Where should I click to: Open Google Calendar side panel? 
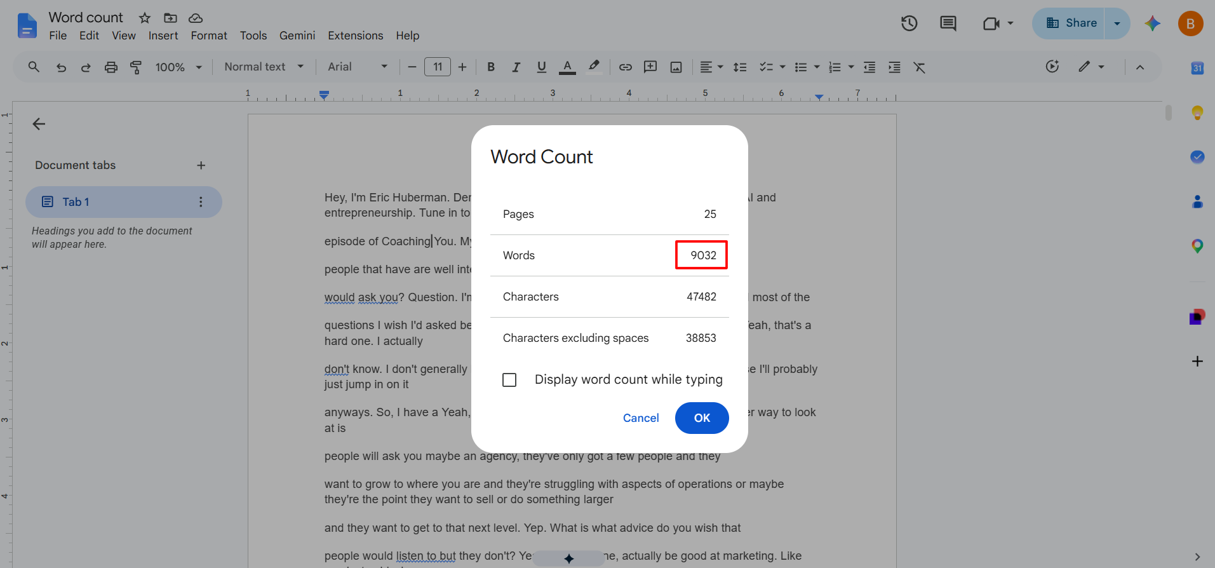[1197, 68]
